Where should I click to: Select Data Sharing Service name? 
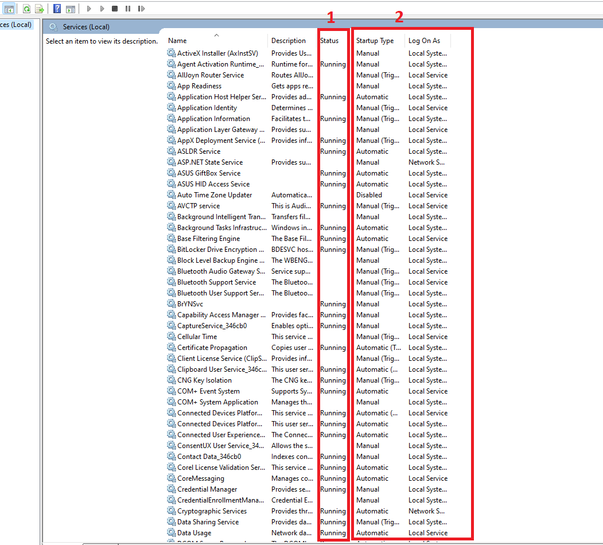(208, 522)
